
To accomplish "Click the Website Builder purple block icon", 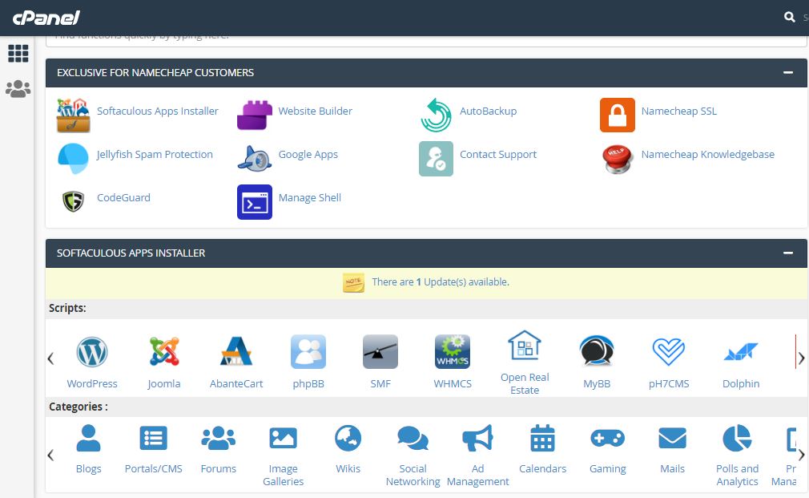I will [x=255, y=115].
